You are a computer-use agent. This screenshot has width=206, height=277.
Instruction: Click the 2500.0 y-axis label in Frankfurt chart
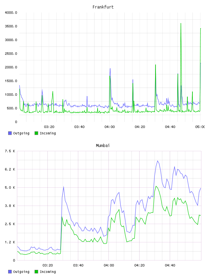[x=11, y=54]
